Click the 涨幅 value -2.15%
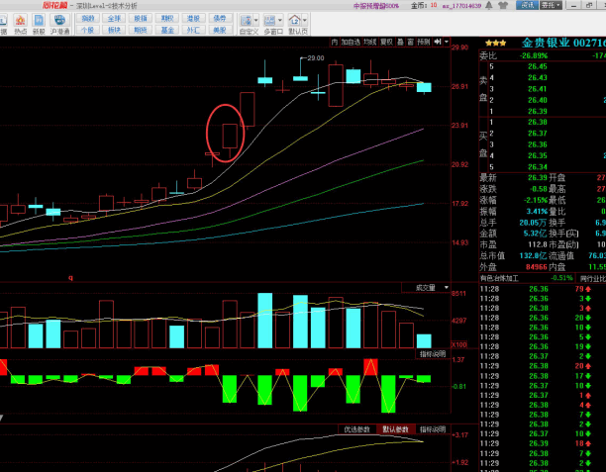 [536, 200]
